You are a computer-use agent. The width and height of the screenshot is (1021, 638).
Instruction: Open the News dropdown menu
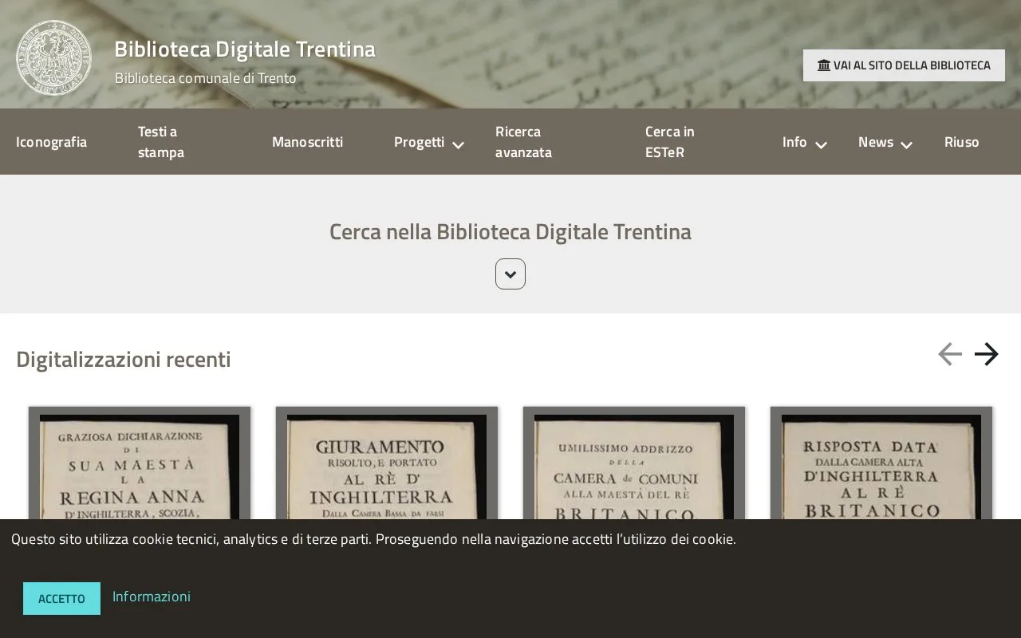pyautogui.click(x=885, y=142)
